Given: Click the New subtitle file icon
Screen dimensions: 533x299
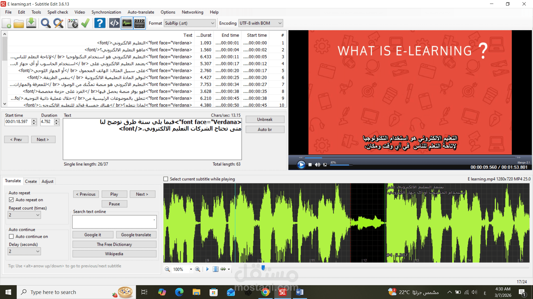Looking at the screenshot, I should [x=6, y=23].
